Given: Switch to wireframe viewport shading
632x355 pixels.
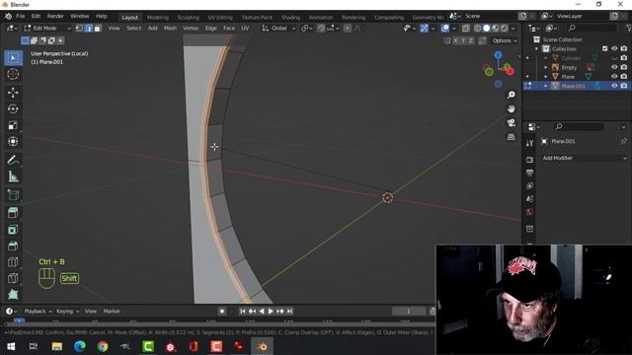Looking at the screenshot, I should tap(478, 29).
